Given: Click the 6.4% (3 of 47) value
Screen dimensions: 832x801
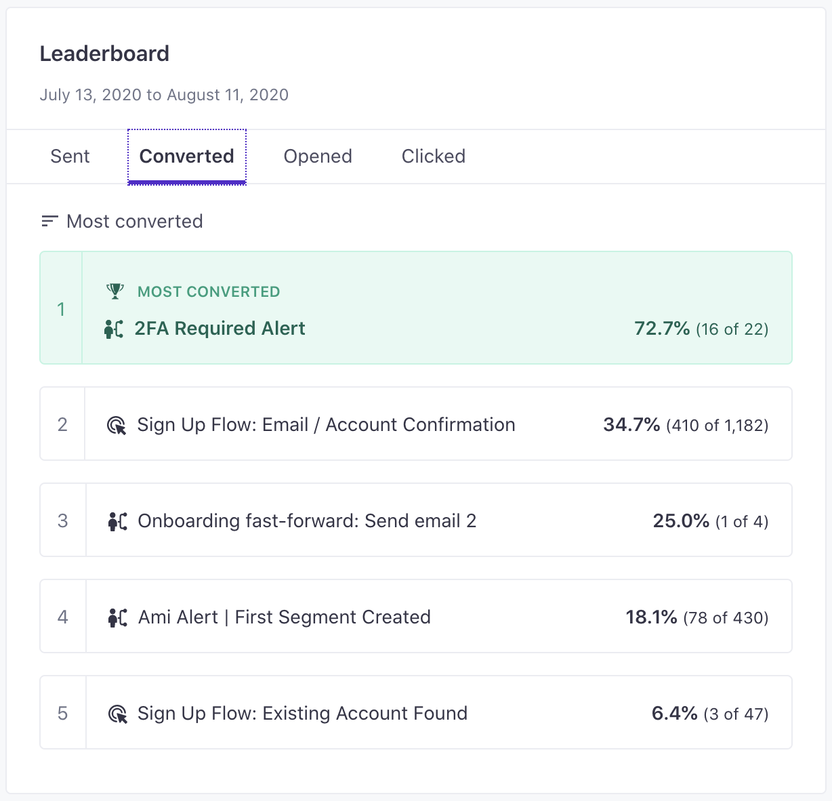Looking at the screenshot, I should tap(710, 714).
